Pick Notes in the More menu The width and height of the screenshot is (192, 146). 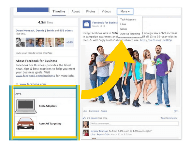[124, 29]
